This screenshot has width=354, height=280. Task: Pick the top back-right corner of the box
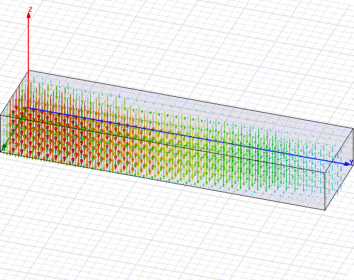point(353,128)
